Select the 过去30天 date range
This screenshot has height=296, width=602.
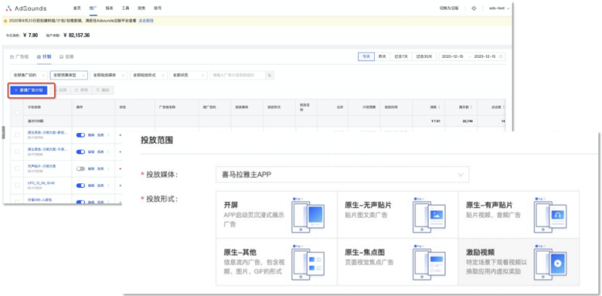424,57
